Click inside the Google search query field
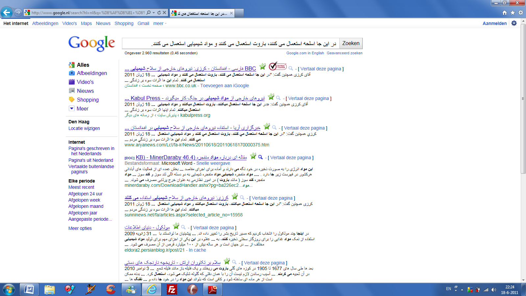 [x=230, y=43]
